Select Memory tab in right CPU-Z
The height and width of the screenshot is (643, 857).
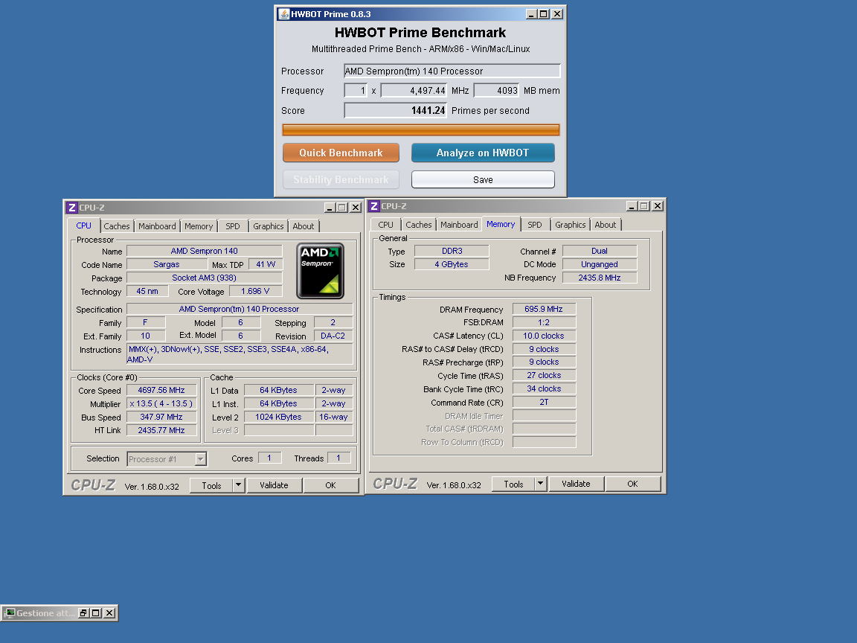[x=501, y=224]
